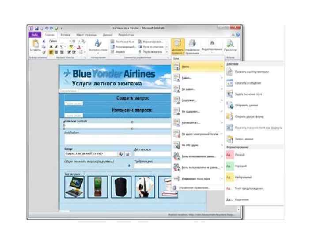Switch to the Вставка ribbon tab
Image resolution: width=318 pixels, height=239 pixels.
click(65, 35)
